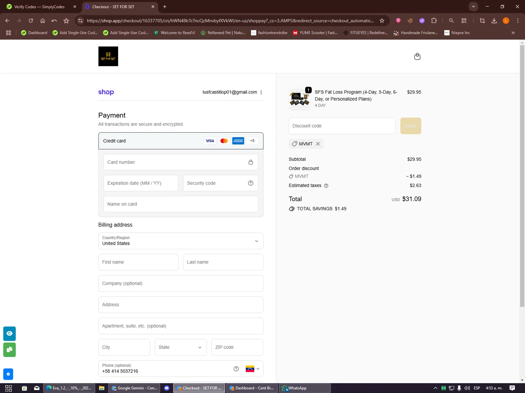Viewport: 525px width, 393px height.
Task: Open Discord from the taskbar
Action: [x=167, y=388]
